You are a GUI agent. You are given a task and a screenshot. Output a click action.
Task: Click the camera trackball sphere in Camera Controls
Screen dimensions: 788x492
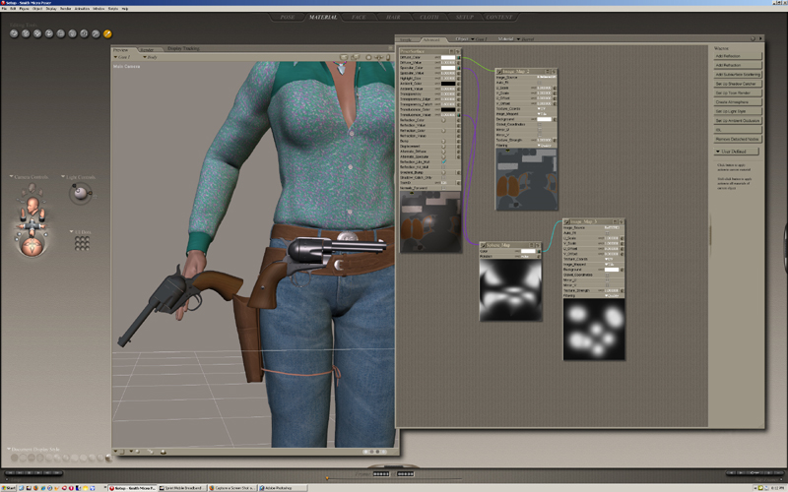[x=33, y=245]
